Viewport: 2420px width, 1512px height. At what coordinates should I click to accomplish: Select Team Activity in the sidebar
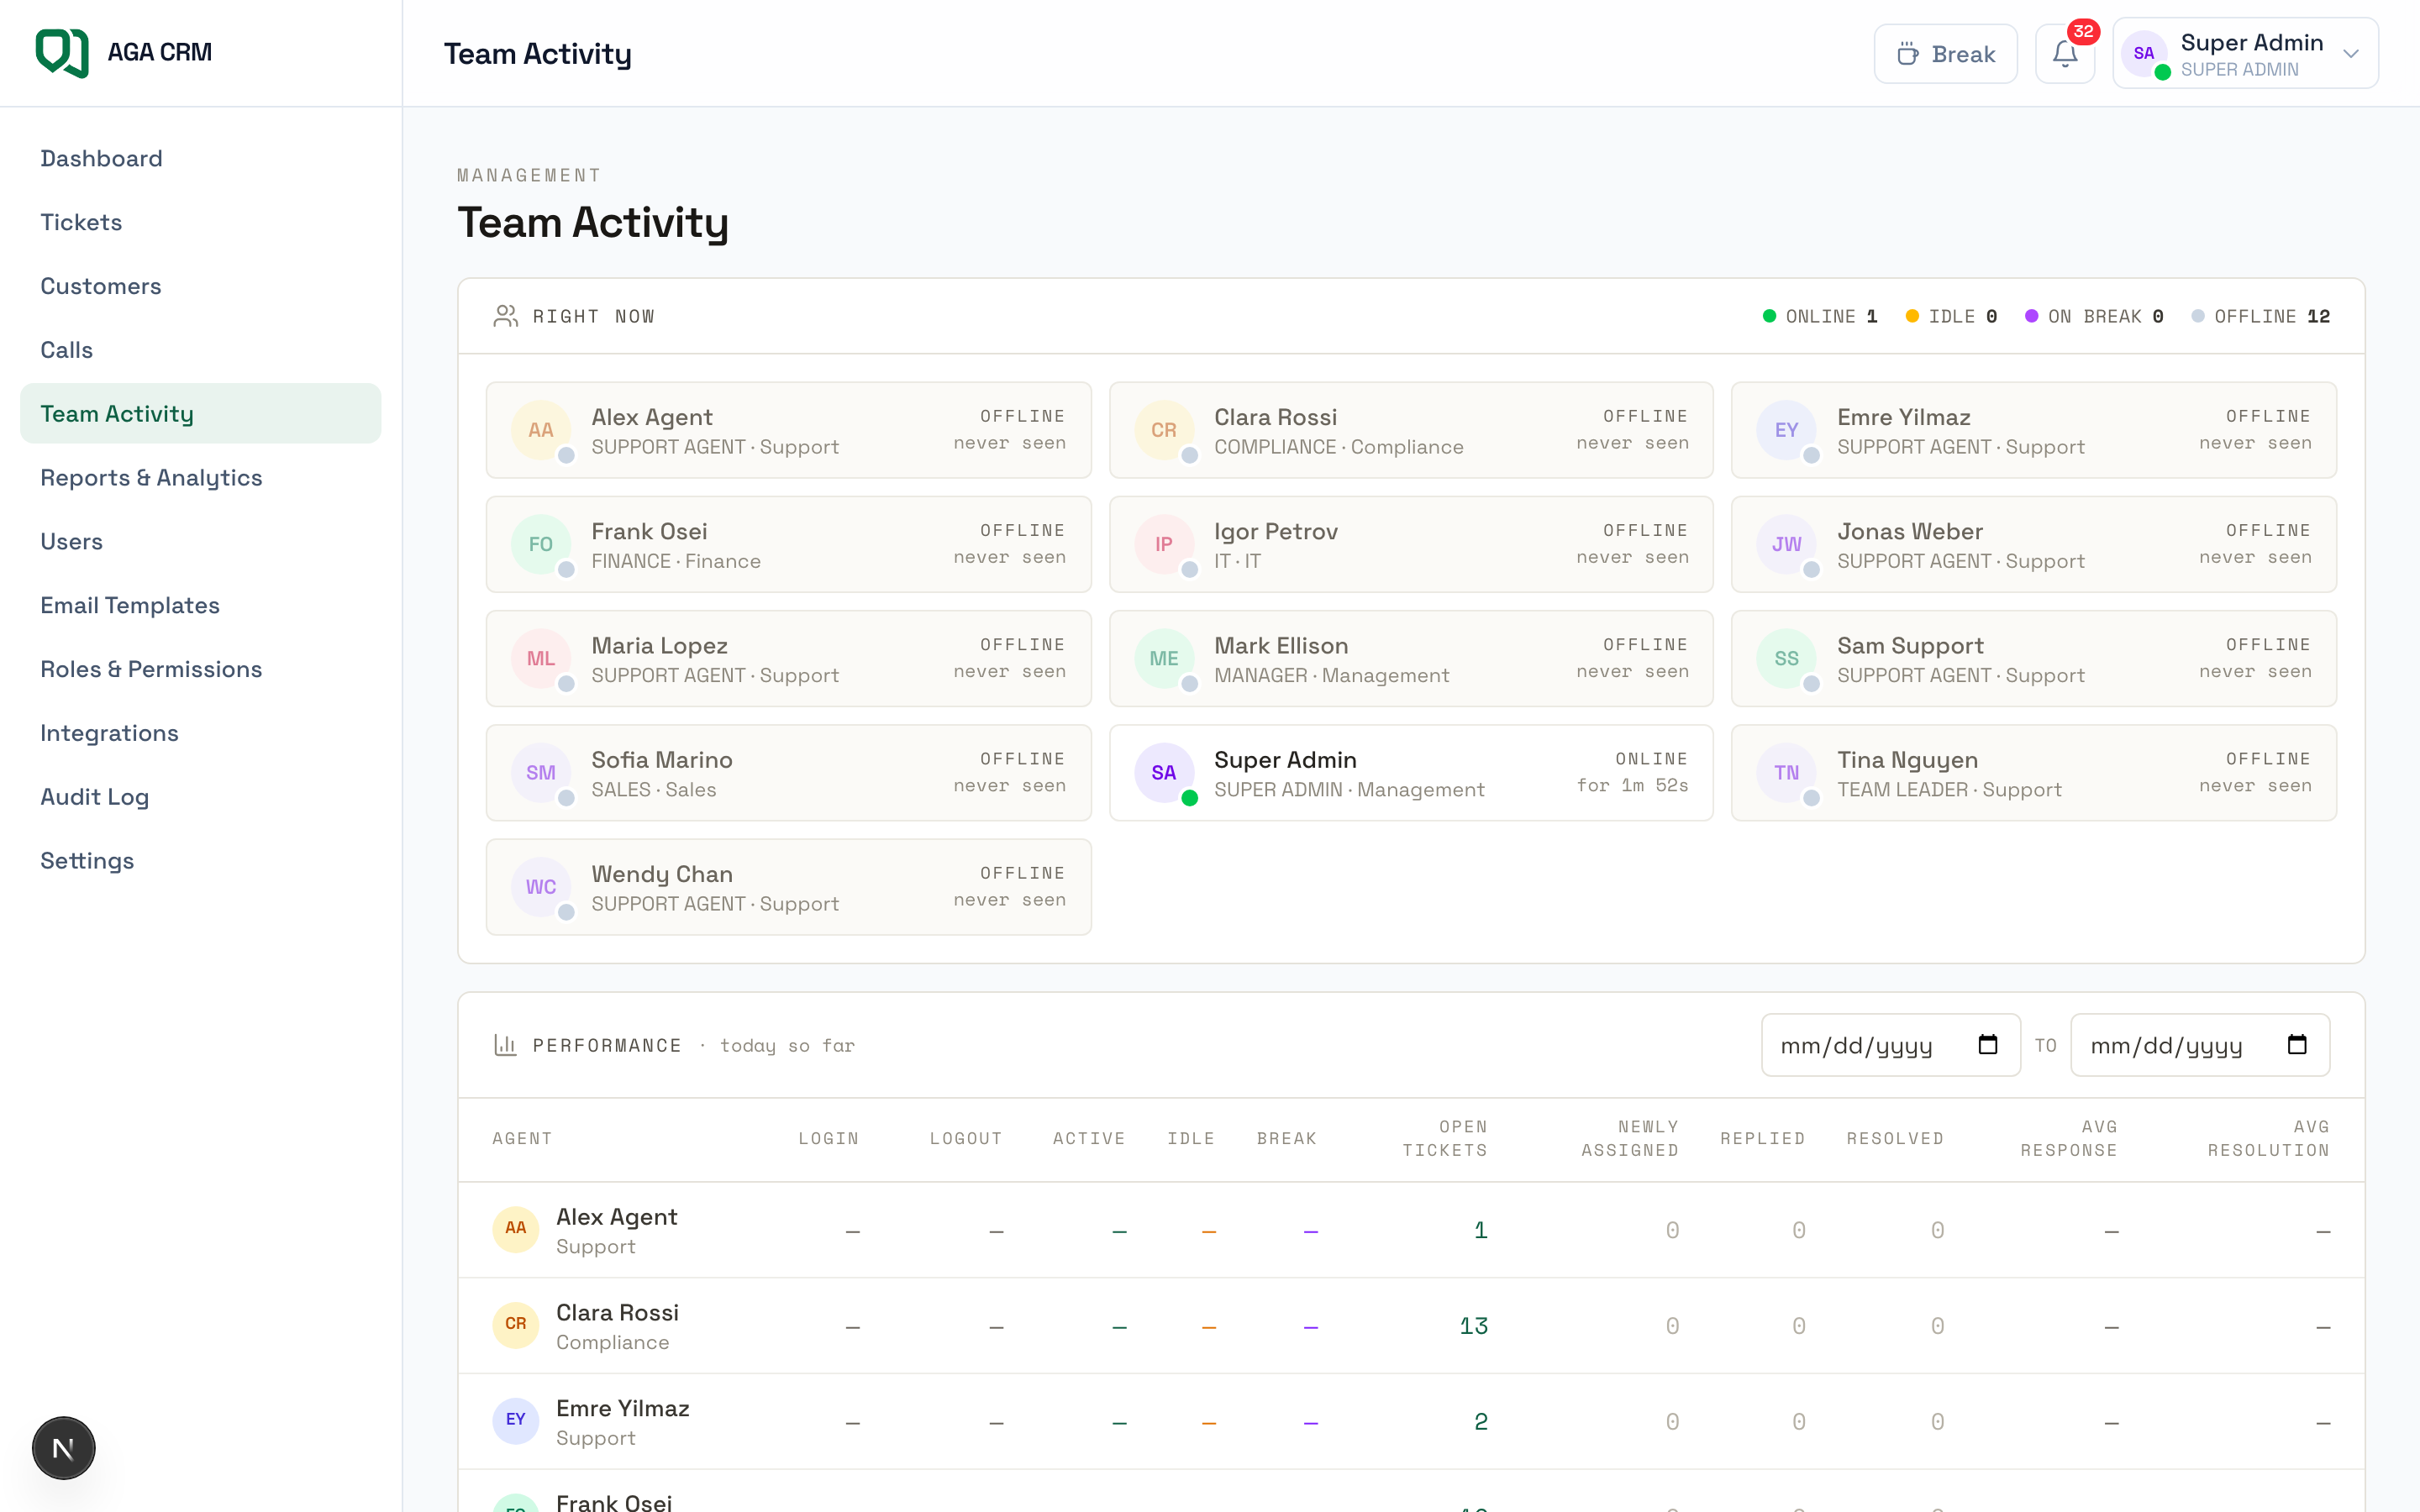click(x=200, y=413)
